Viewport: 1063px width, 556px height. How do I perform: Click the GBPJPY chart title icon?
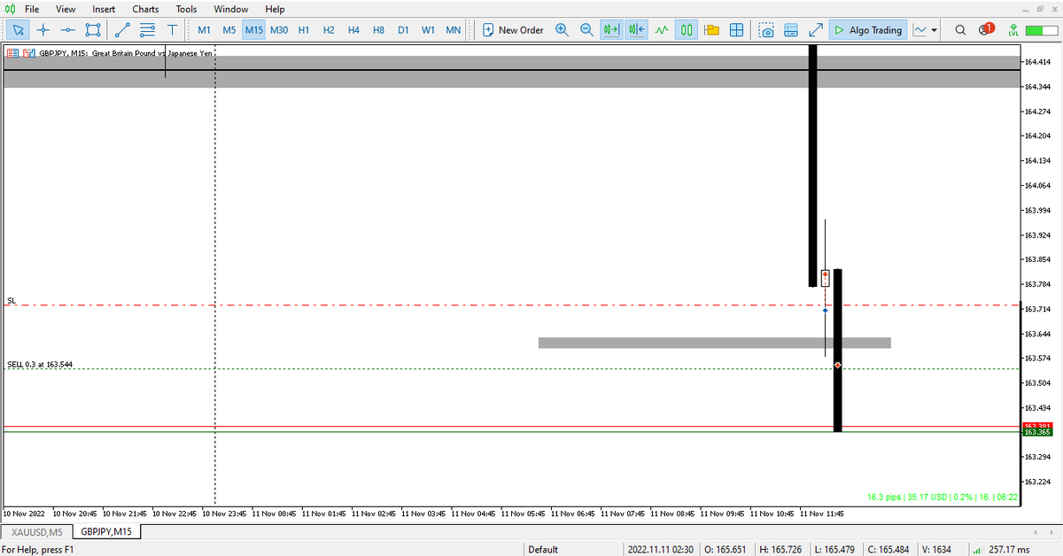click(x=27, y=52)
